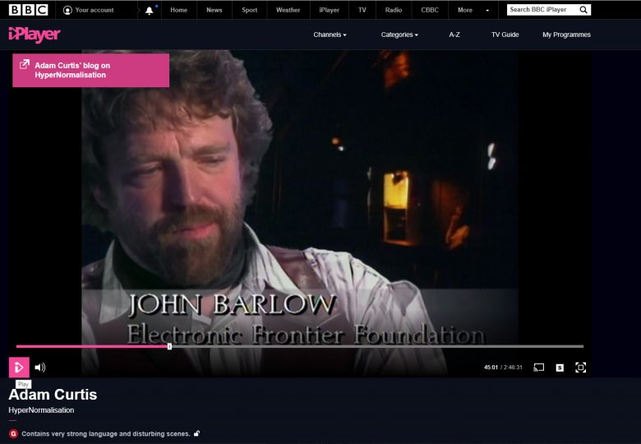Open the Weather section
The width and height of the screenshot is (641, 444).
pos(288,10)
